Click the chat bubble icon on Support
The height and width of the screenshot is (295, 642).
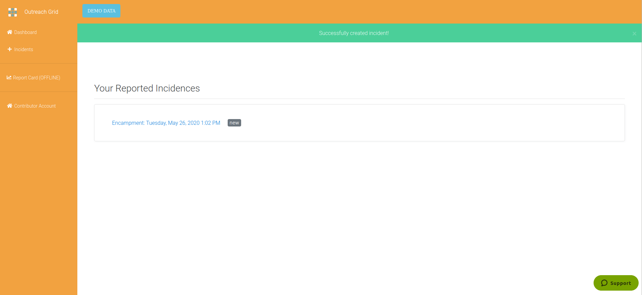point(604,283)
